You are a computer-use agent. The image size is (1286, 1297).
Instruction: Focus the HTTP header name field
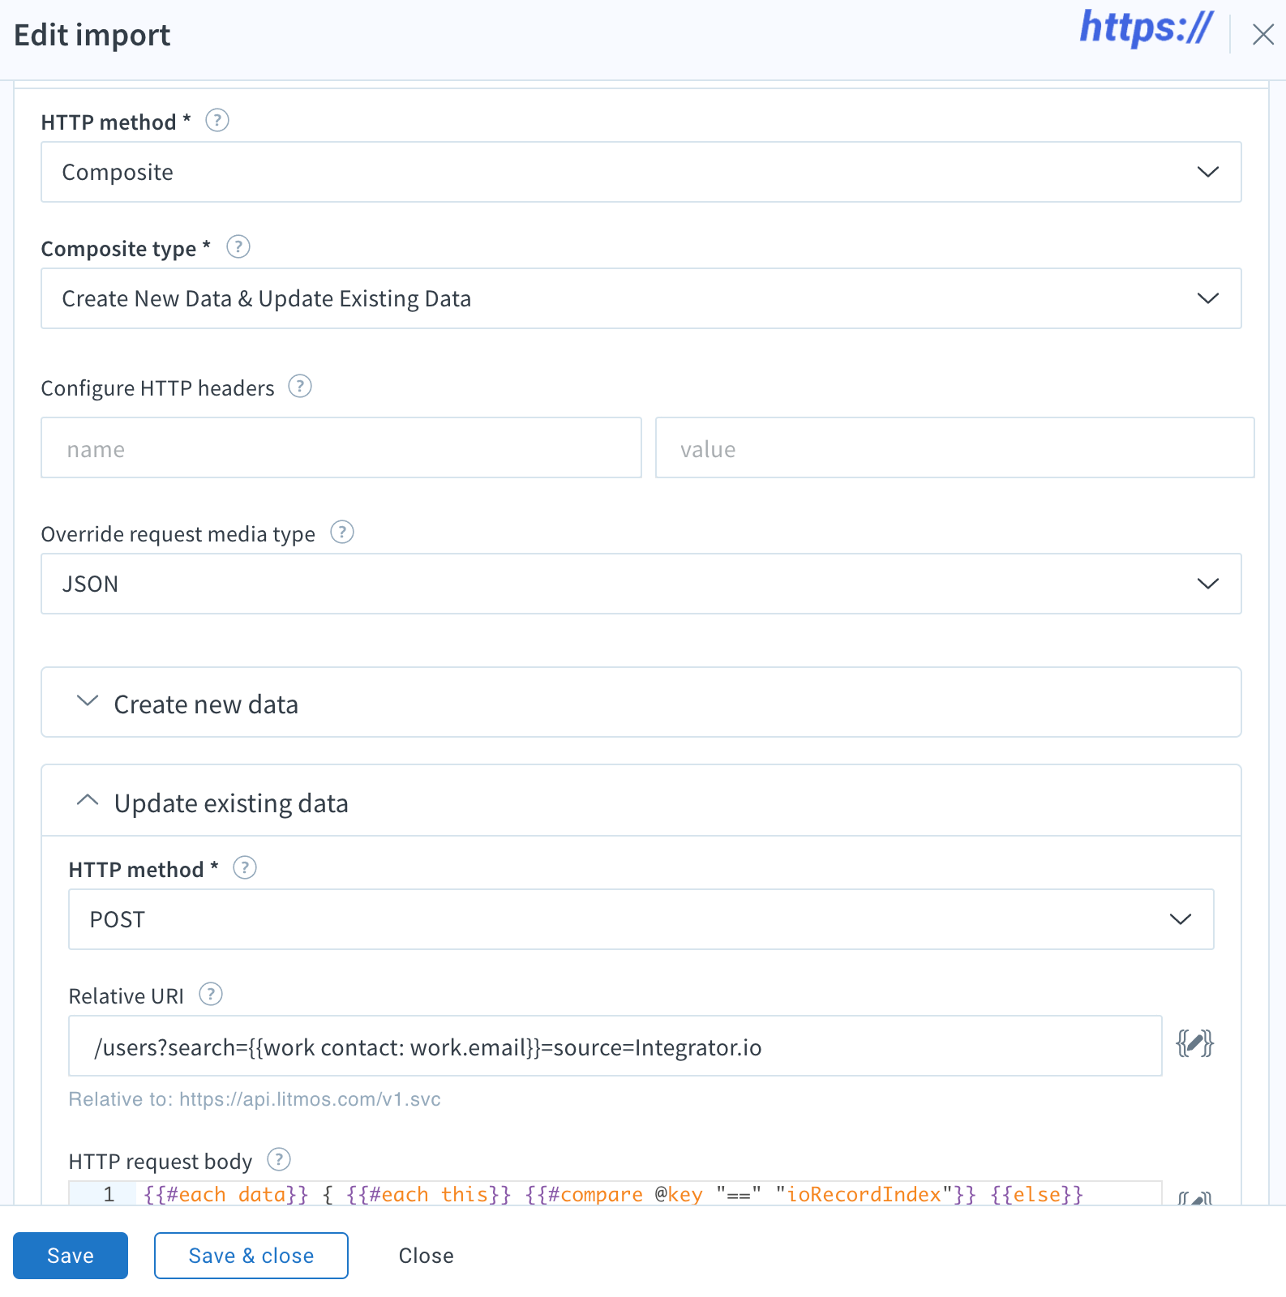[x=341, y=448]
